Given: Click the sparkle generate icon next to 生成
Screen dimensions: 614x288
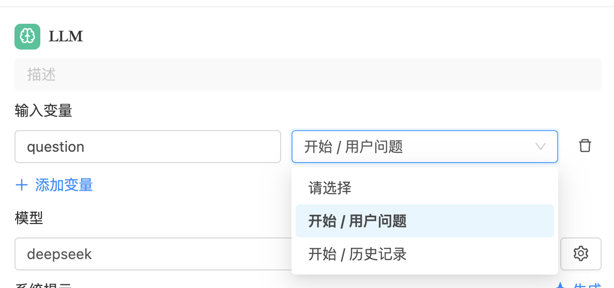Looking at the screenshot, I should coord(560,285).
